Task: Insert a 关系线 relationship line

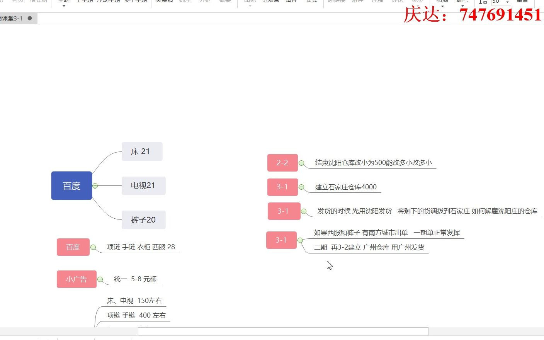Action: pyautogui.click(x=163, y=1)
